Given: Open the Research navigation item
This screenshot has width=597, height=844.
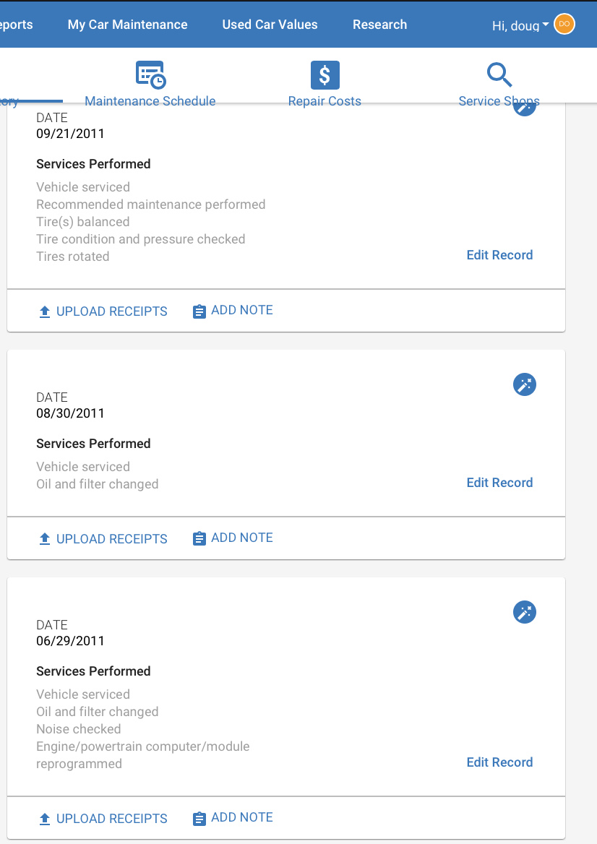Looking at the screenshot, I should tap(380, 25).
